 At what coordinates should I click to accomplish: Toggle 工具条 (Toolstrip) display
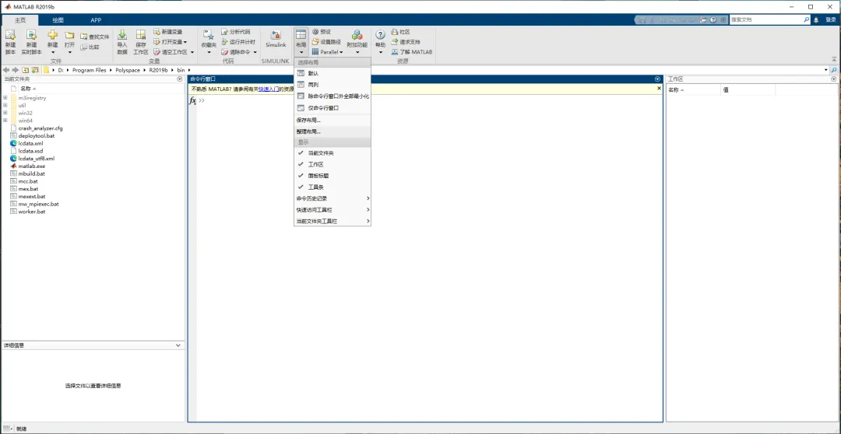pos(332,187)
